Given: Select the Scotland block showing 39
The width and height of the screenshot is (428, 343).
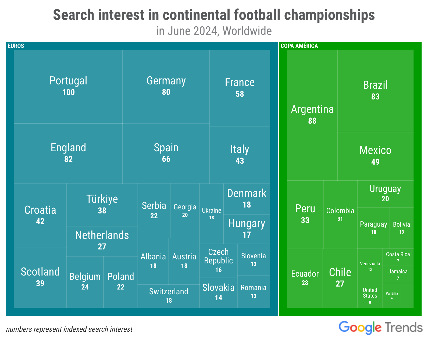Looking at the screenshot, I should (x=40, y=278).
